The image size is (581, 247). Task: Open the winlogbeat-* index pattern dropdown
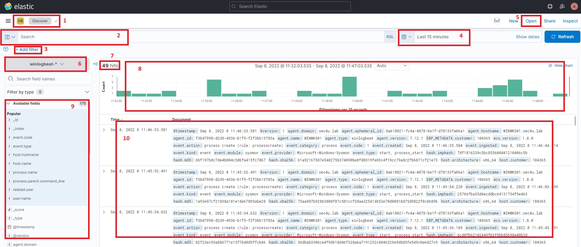tap(47, 64)
